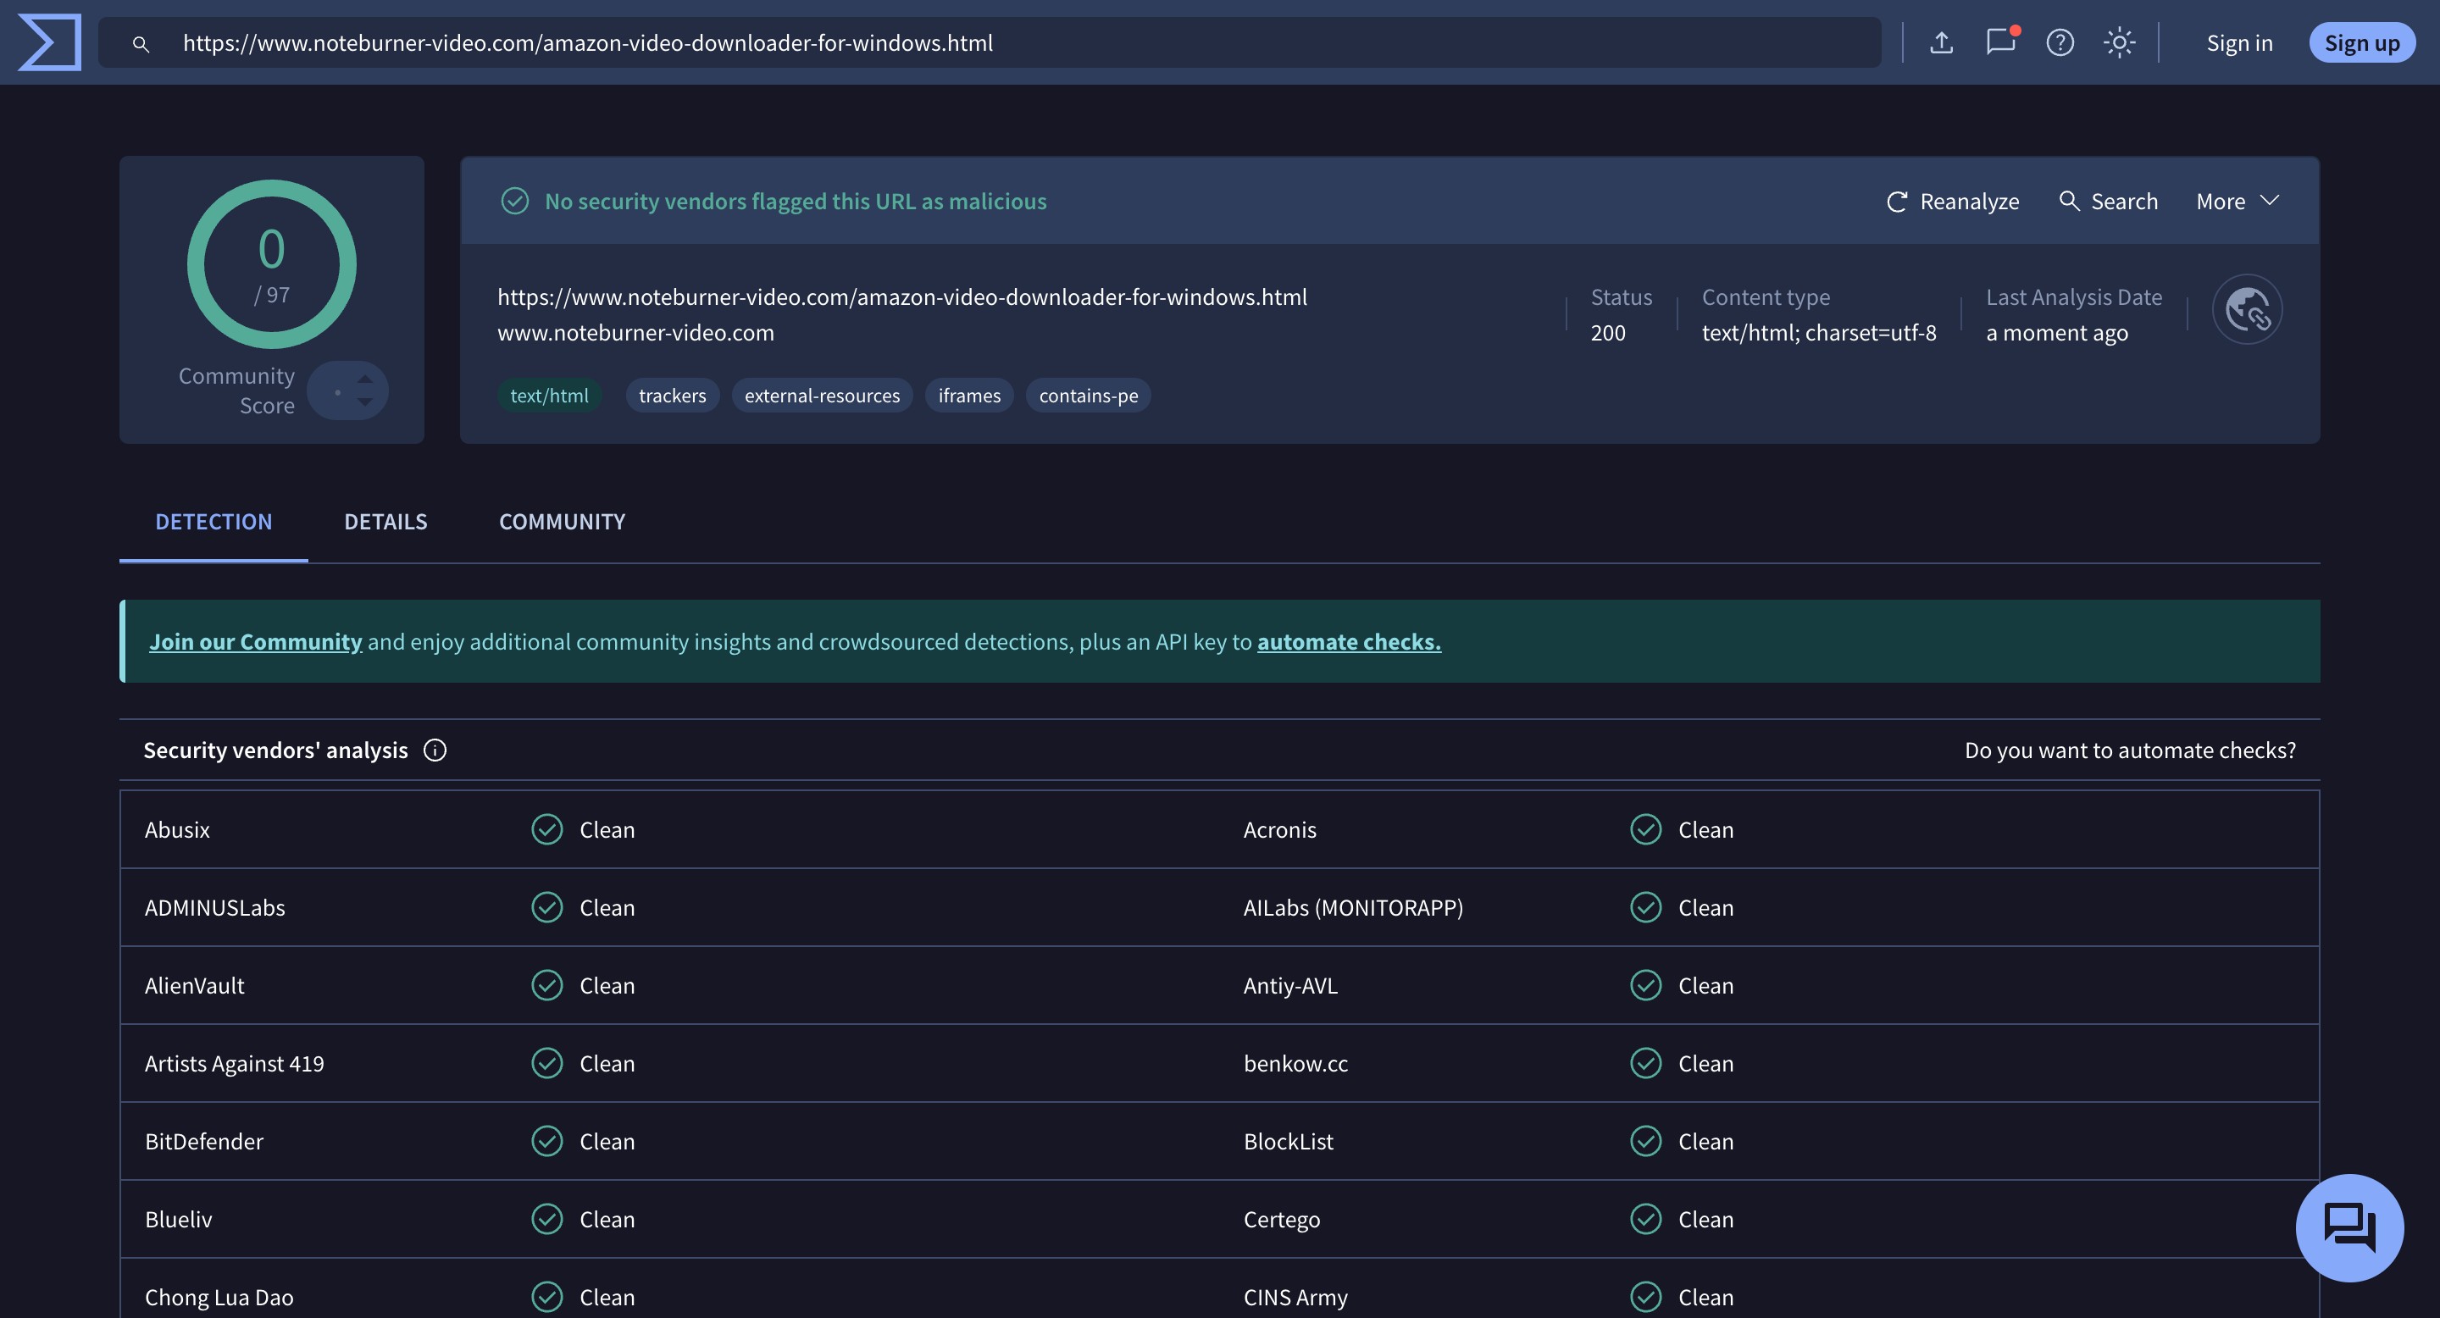Click the Clean check icon in Antiy-AVL row
Image resolution: width=2440 pixels, height=1318 pixels.
[1645, 985]
